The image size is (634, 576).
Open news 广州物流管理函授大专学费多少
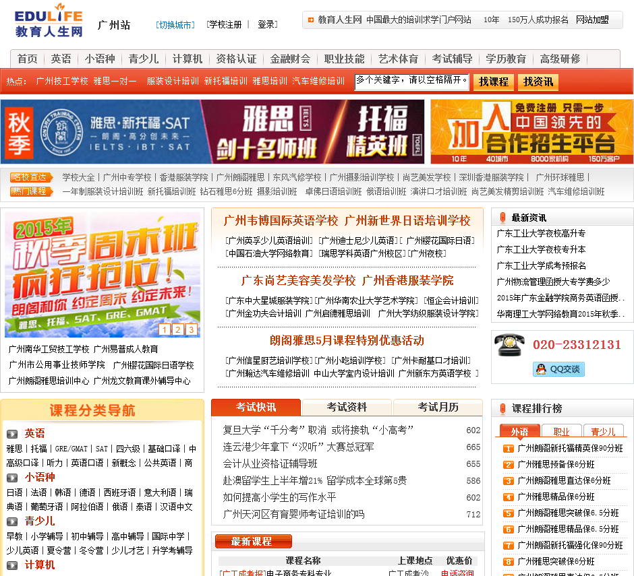pos(553,282)
